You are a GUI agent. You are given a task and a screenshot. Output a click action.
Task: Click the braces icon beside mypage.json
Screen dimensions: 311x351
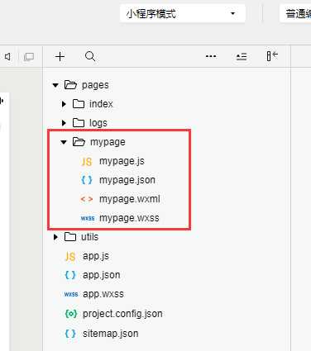[x=87, y=180]
